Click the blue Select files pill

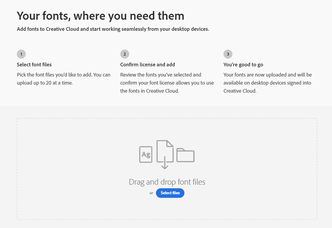(x=170, y=193)
